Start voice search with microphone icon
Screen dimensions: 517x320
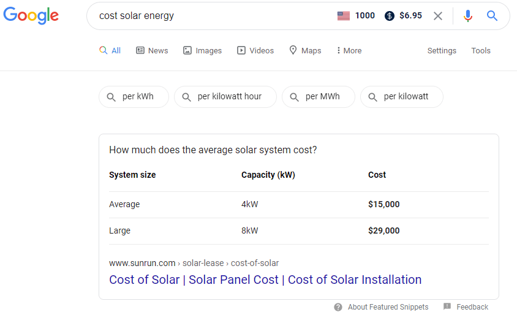pos(468,16)
